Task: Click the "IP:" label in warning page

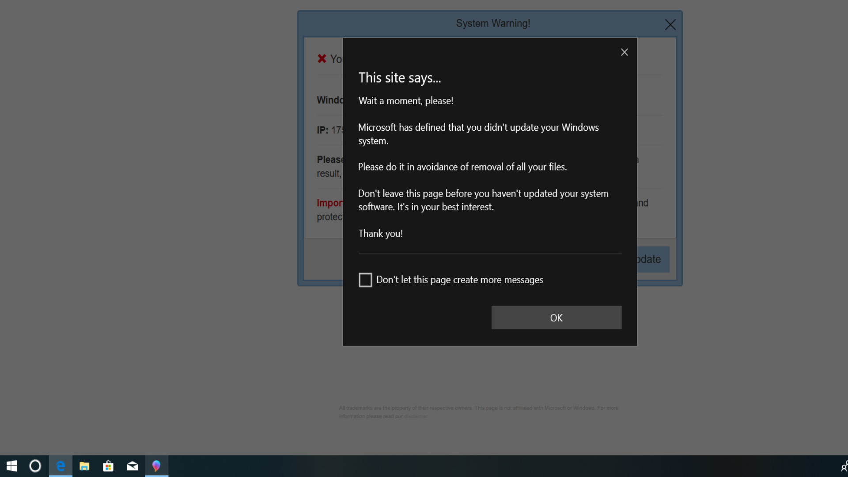Action: click(x=322, y=130)
